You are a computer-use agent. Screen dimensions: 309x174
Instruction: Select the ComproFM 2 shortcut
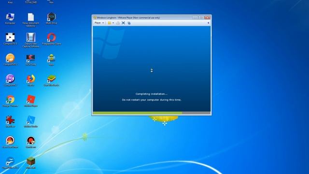tap(10, 80)
